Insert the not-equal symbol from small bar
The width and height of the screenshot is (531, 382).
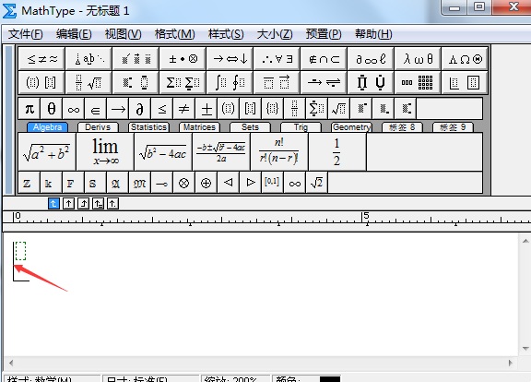pos(183,109)
